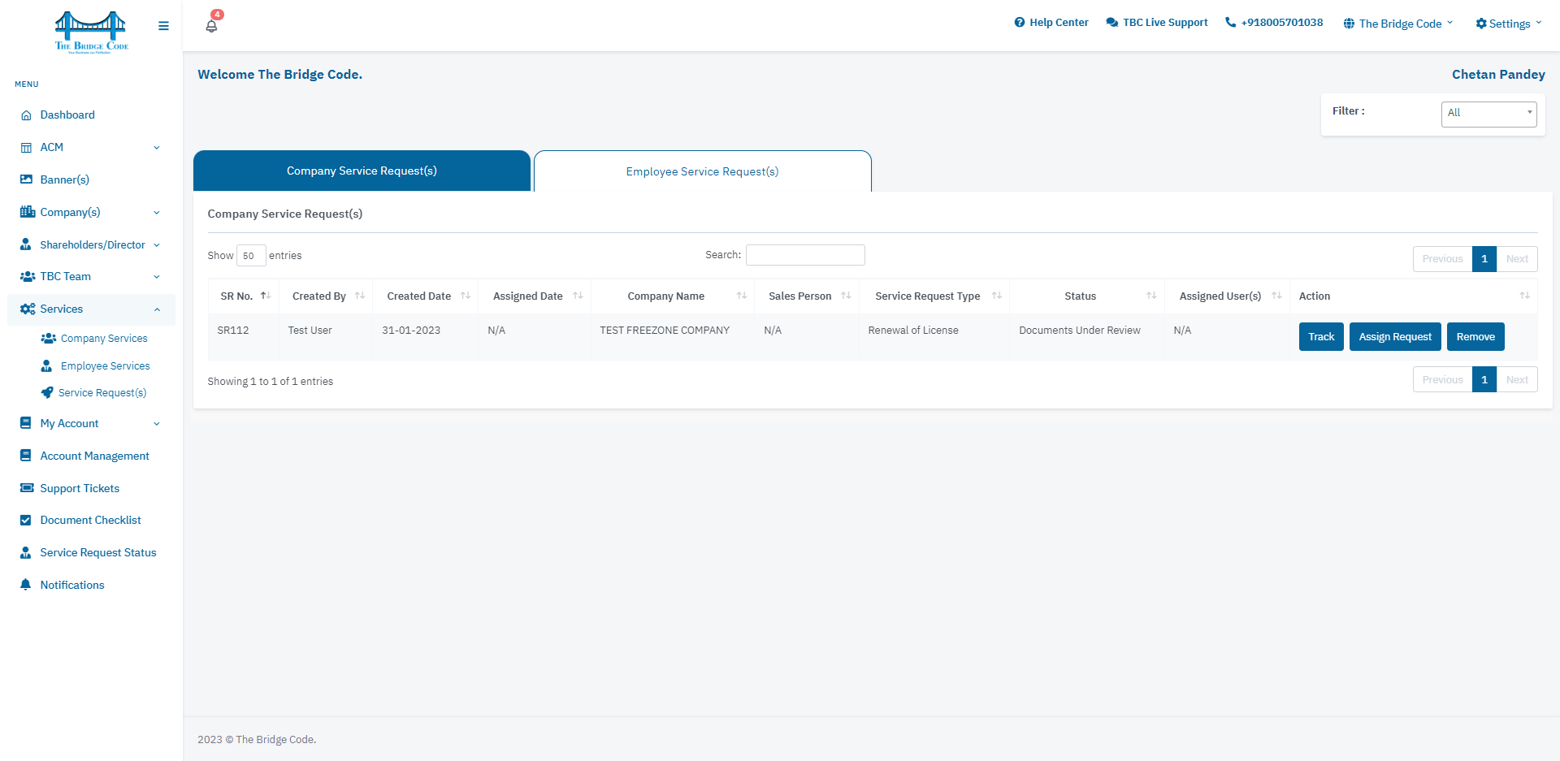Click Assign Request for SR112
Screen dimensions: 1560x761
click(x=1395, y=337)
